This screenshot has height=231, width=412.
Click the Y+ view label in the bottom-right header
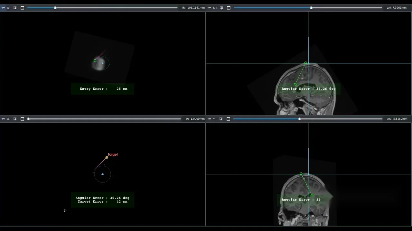point(215,119)
